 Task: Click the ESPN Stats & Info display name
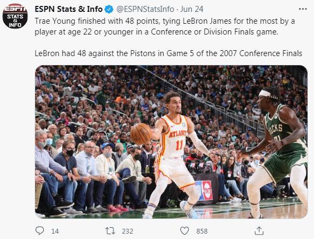tap(69, 9)
